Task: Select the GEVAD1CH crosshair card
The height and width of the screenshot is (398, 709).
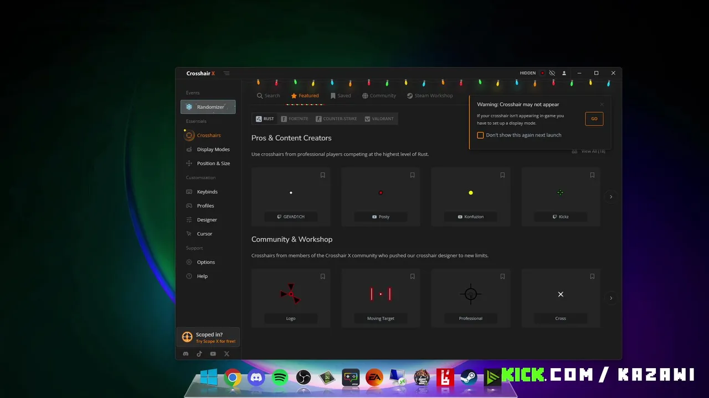Action: 291,196
